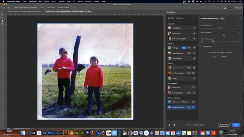The width and height of the screenshot is (244, 137).
Task: Adjust the Fotoverbesserung slider handle
Action: [x=220, y=28]
